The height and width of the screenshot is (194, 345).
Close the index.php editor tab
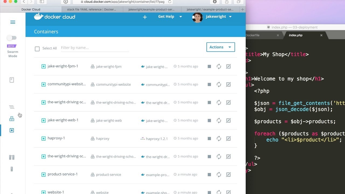(321, 35)
